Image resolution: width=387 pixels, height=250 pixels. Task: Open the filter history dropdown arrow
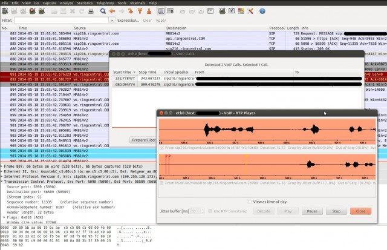point(112,20)
